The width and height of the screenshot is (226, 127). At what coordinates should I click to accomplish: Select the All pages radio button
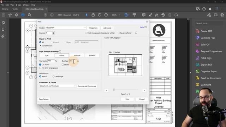40,42
